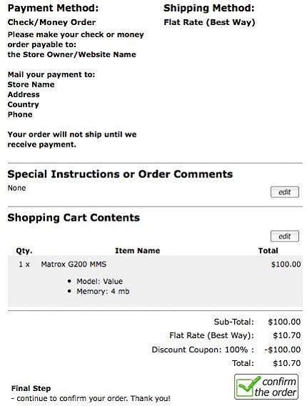Select the Model: Value attribute line
The width and height of the screenshot is (307, 406).
point(99,281)
